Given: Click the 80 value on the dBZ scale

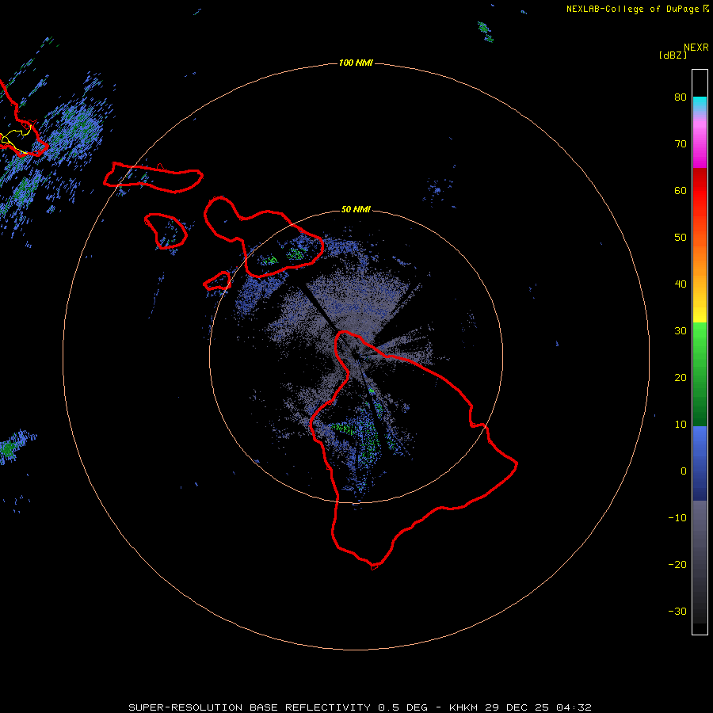Looking at the screenshot, I should [x=681, y=97].
